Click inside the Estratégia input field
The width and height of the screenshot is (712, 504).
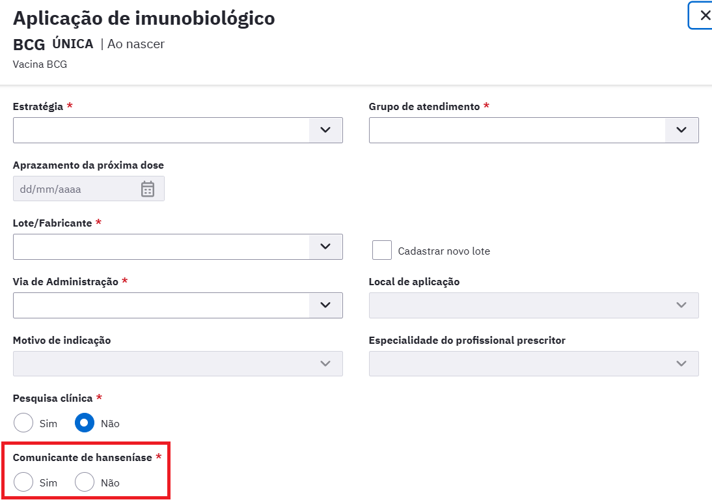(x=161, y=130)
